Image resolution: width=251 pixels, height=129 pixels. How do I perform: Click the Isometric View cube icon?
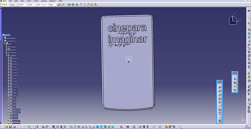(101, 127)
